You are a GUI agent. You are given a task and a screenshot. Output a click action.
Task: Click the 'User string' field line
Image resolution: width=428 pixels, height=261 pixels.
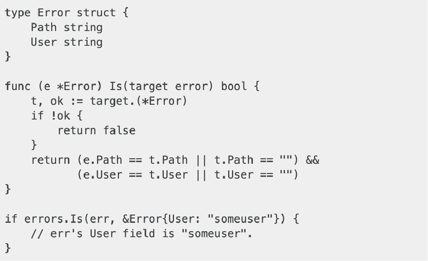tap(67, 42)
